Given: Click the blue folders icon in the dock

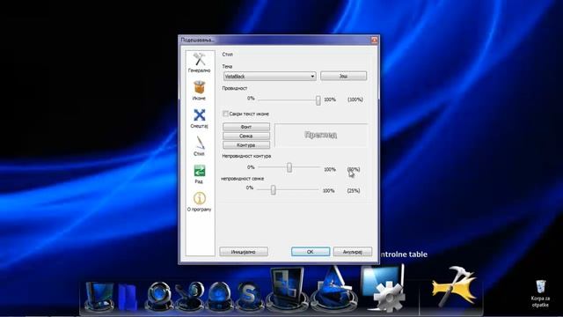Looking at the screenshot, I should pyautogui.click(x=128, y=297).
